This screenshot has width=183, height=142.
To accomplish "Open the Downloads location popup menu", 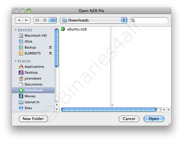I will point(93,20).
